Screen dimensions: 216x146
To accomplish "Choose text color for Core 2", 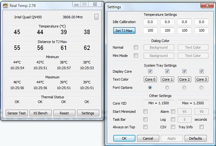I will click(x=185, y=79).
